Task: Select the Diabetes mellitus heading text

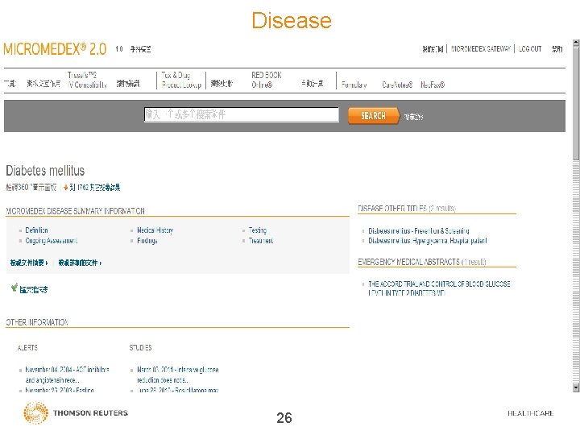Action: [45, 171]
